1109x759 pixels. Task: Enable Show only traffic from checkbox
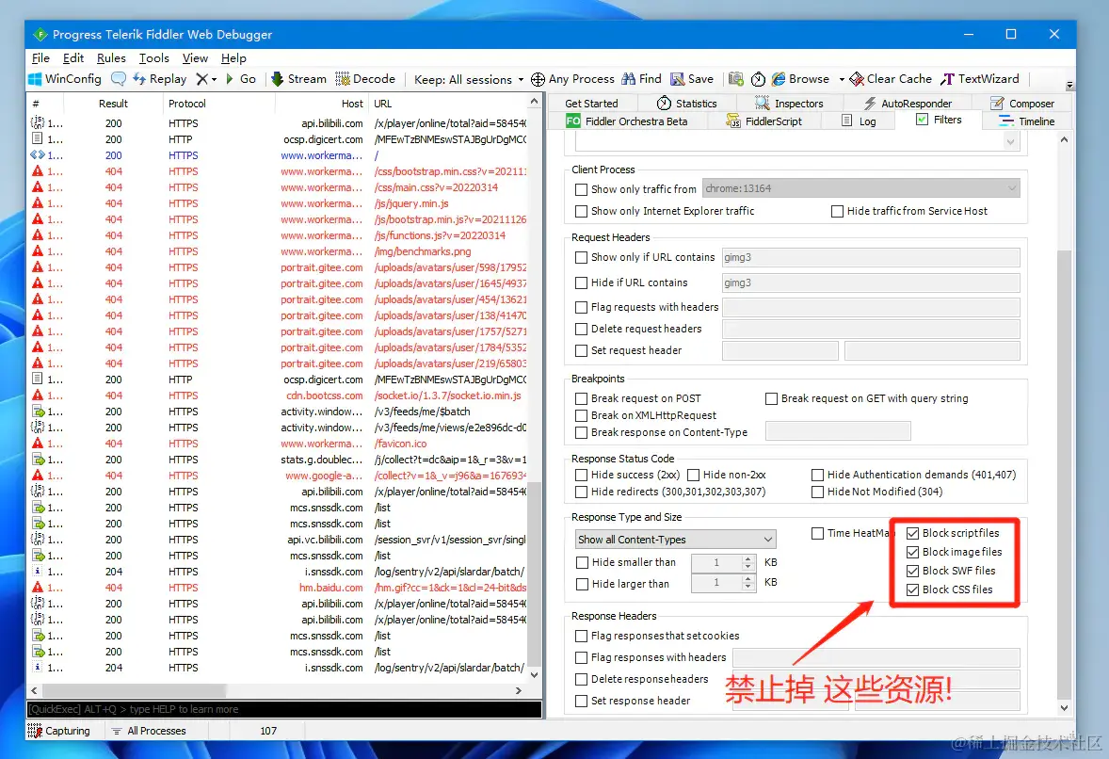click(582, 189)
